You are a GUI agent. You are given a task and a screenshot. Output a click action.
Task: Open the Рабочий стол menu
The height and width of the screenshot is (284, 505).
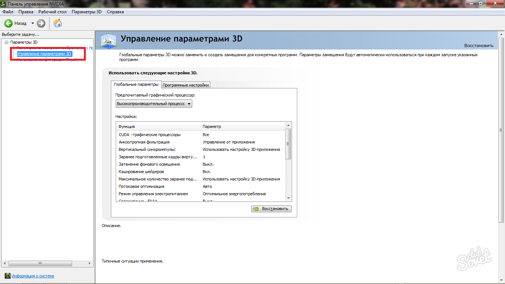52,12
